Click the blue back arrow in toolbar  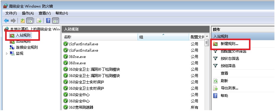6,21
